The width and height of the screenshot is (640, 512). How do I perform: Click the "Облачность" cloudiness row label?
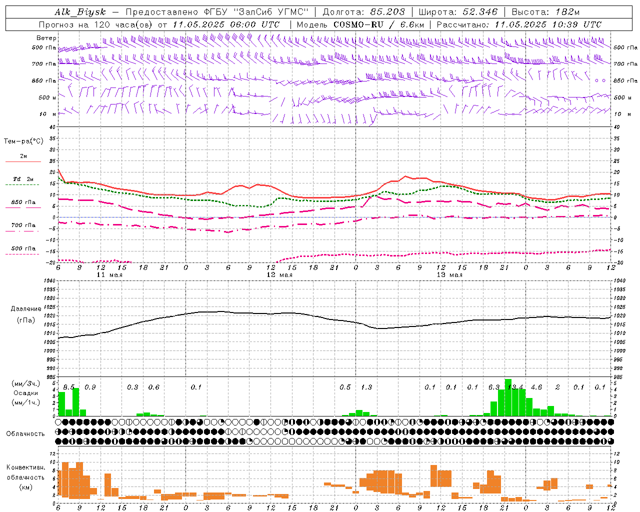pyautogui.click(x=25, y=433)
